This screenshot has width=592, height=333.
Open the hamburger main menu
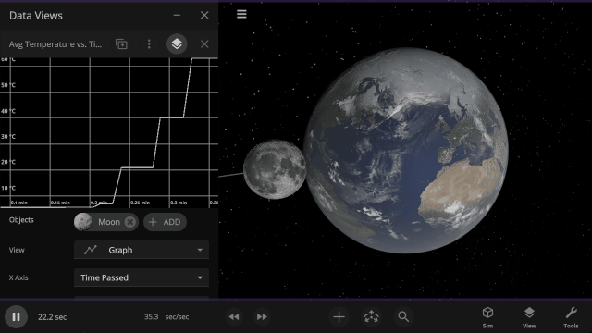point(241,14)
